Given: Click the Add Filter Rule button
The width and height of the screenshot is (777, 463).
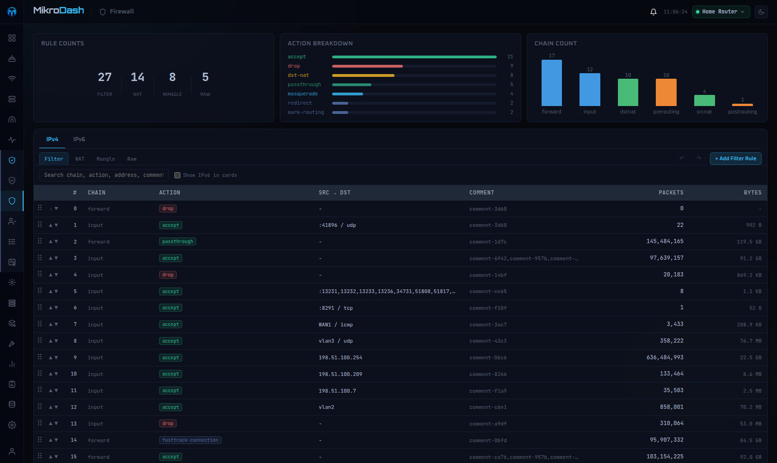Looking at the screenshot, I should pyautogui.click(x=735, y=158).
